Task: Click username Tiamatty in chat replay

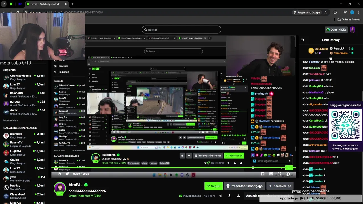Action: (314, 62)
